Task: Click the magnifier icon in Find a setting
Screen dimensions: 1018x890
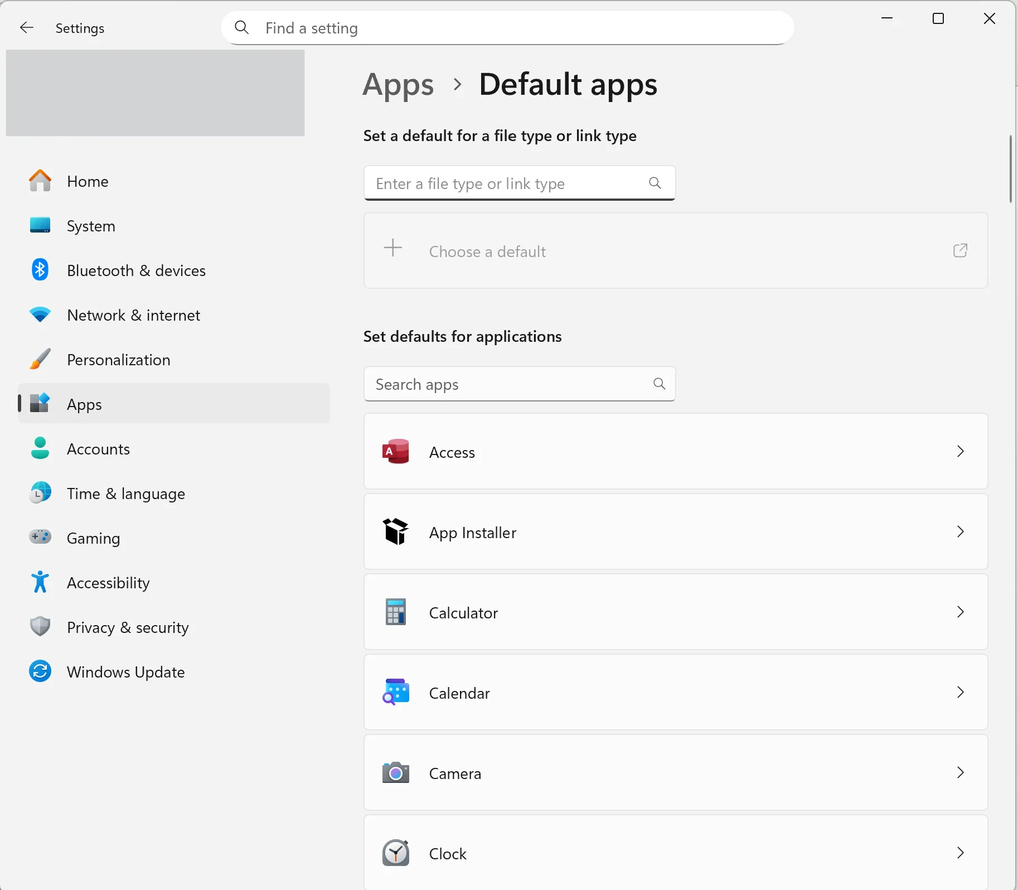Action: [x=241, y=27]
